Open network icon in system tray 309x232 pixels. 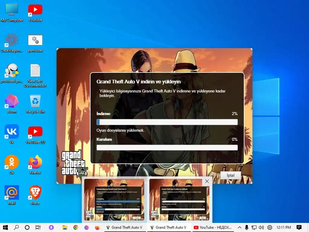click(254, 227)
